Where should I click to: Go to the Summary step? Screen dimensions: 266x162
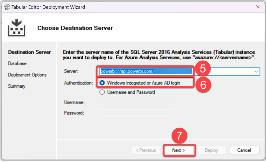click(17, 86)
